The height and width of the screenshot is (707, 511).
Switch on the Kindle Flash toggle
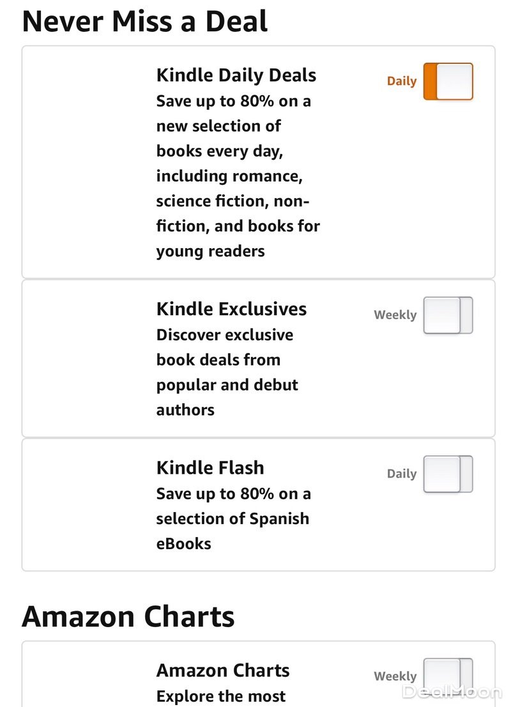(x=448, y=474)
